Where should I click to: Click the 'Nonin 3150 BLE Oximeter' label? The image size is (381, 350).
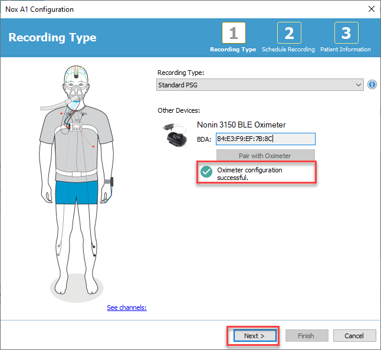point(241,125)
